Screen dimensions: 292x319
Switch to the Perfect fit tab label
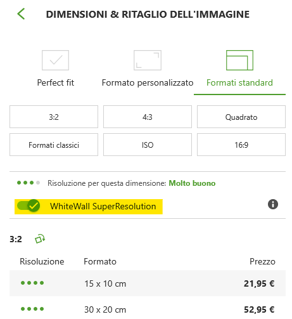point(56,82)
